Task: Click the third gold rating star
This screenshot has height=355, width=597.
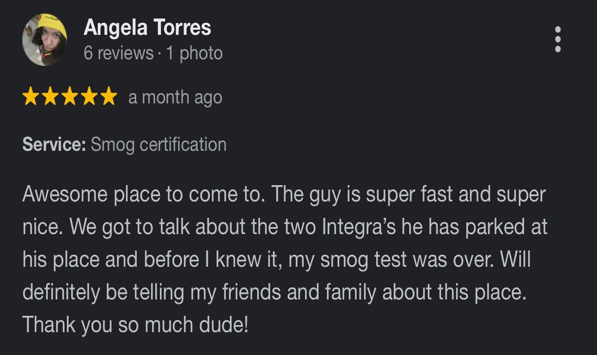Action: click(x=70, y=97)
